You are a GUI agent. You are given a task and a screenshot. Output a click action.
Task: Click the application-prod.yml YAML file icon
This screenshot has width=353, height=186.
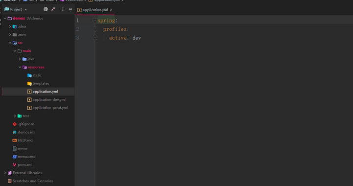[x=29, y=108]
